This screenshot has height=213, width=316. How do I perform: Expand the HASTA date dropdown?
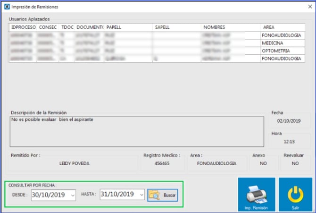point(141,195)
